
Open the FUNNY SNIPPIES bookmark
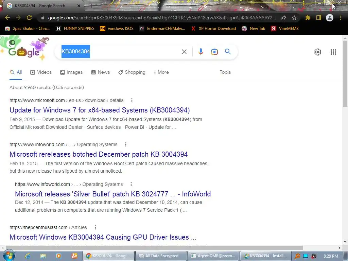click(75, 29)
